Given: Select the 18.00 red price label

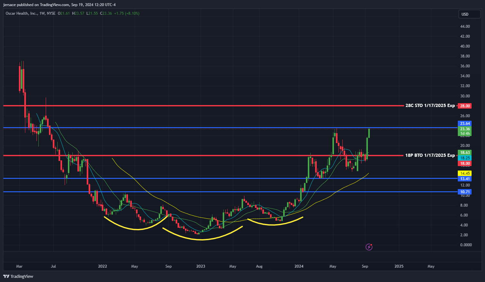Looking at the screenshot, I should point(465,164).
